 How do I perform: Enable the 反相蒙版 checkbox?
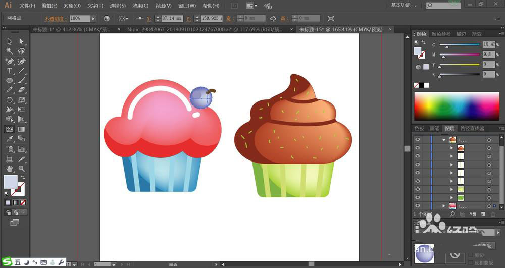coord(471,263)
